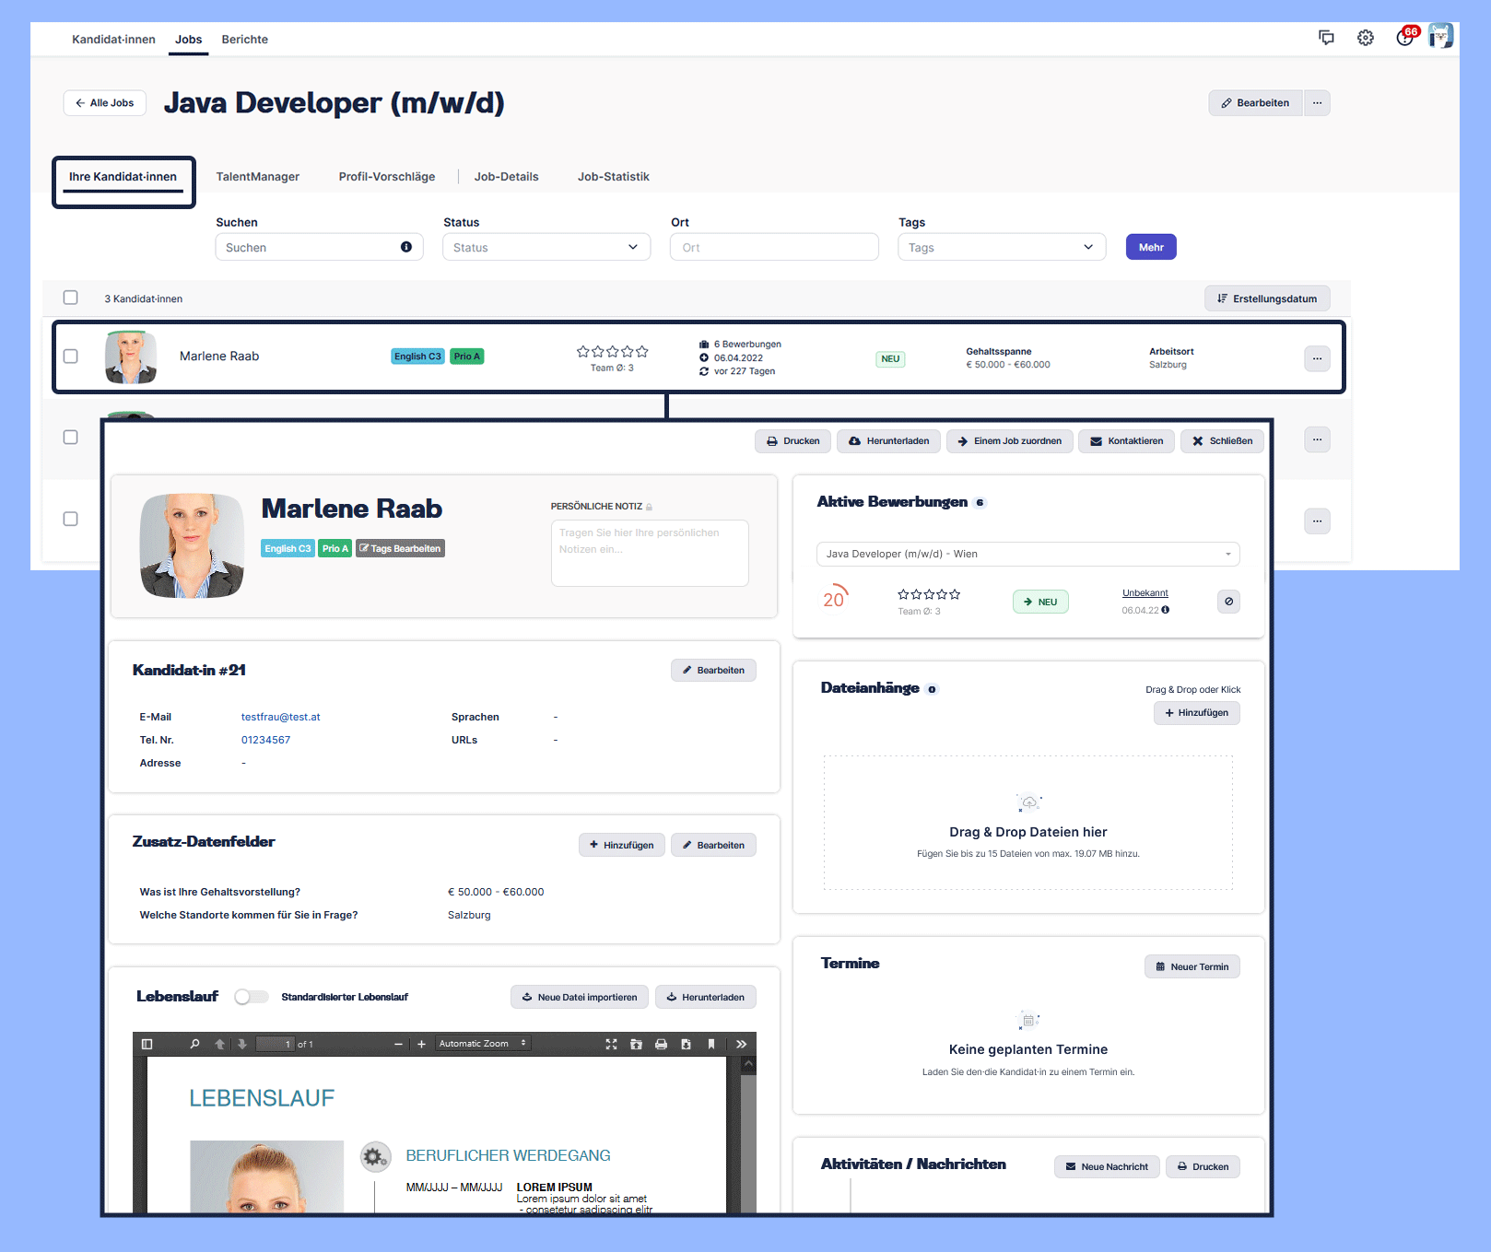Open the Java Developer Wien application dropdown
Image resolution: width=1491 pixels, height=1252 pixels.
[x=1027, y=554]
